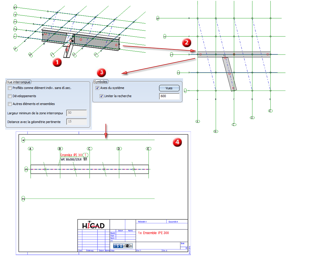Select the position number 101 label
Viewport: 310px width, 260px height.
pos(85,159)
